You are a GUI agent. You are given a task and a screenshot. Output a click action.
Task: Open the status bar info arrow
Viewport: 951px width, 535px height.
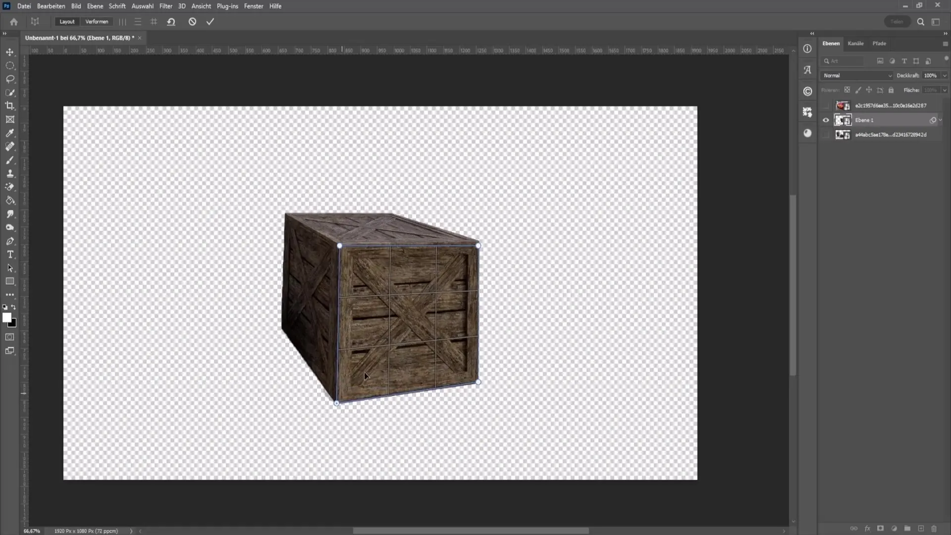click(131, 531)
